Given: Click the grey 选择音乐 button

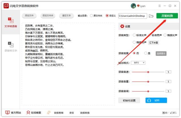Looking at the screenshot, I should (161, 53).
